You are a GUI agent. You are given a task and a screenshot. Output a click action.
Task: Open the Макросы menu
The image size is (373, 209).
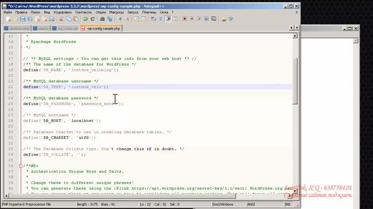pos(117,12)
